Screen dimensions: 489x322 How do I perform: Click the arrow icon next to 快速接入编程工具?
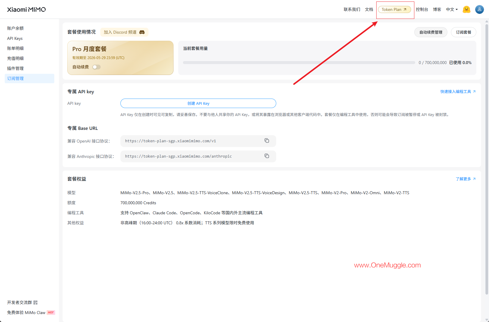474,91
